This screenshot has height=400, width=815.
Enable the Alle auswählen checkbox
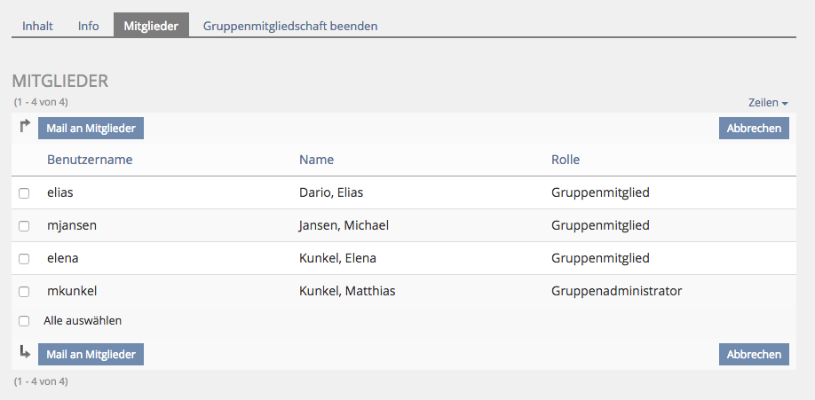click(x=24, y=321)
